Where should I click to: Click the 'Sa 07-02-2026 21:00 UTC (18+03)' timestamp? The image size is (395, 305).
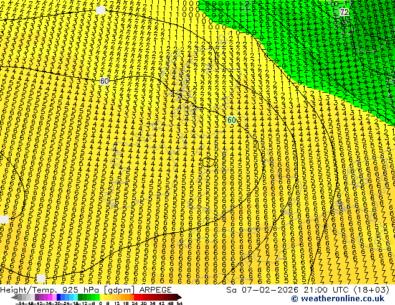pyautogui.click(x=308, y=290)
